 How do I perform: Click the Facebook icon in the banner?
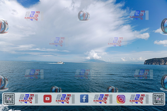(x=84, y=99)
